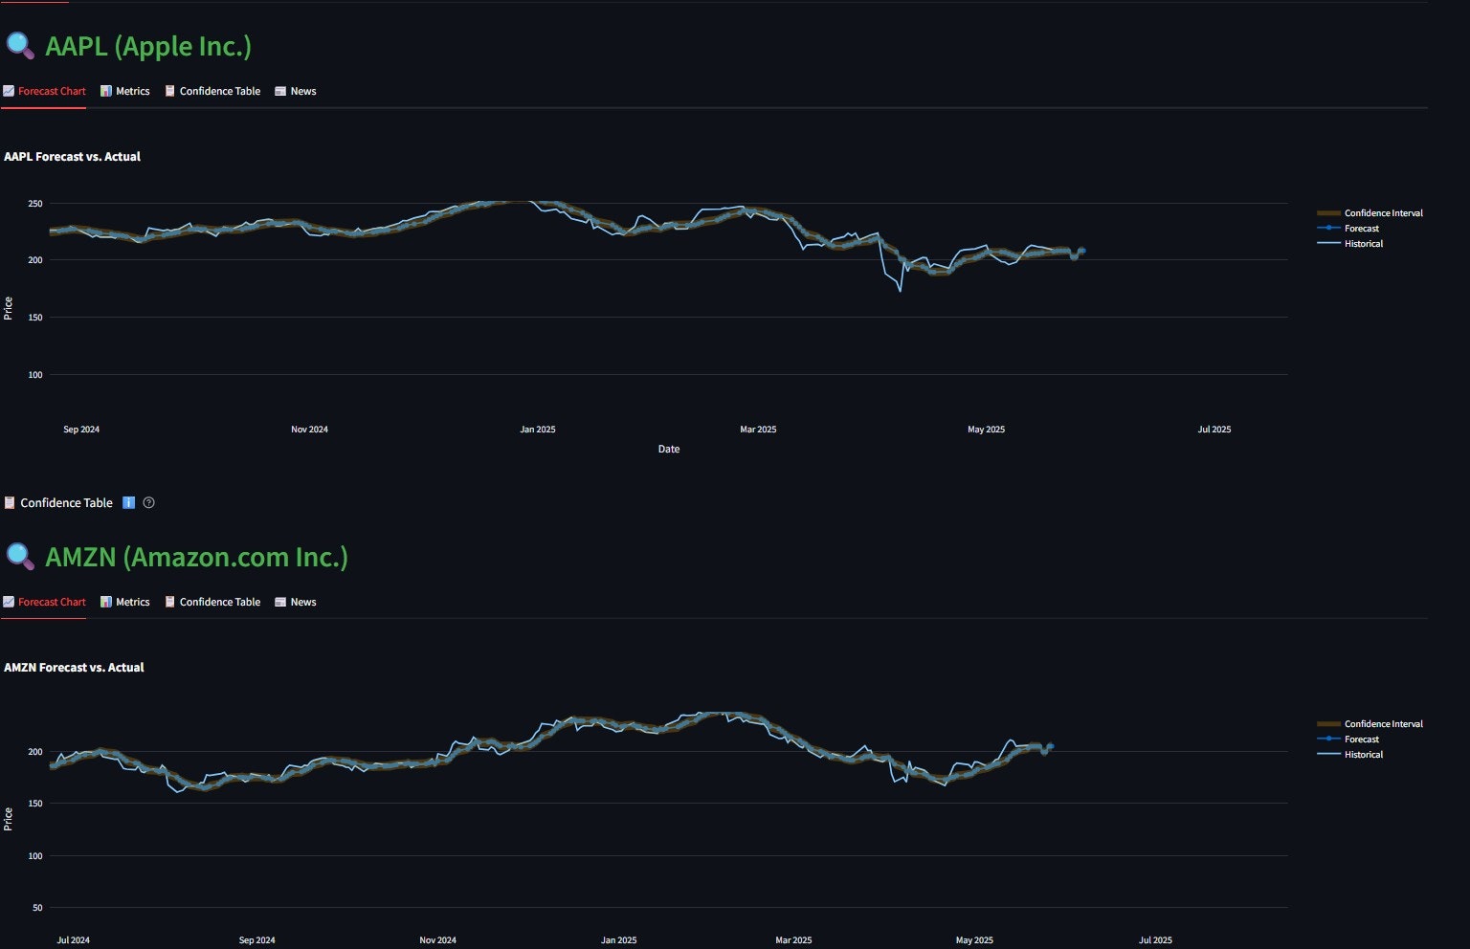This screenshot has height=949, width=1470.
Task: Click the AAPL (Apple Inc.) heading
Action: (148, 46)
